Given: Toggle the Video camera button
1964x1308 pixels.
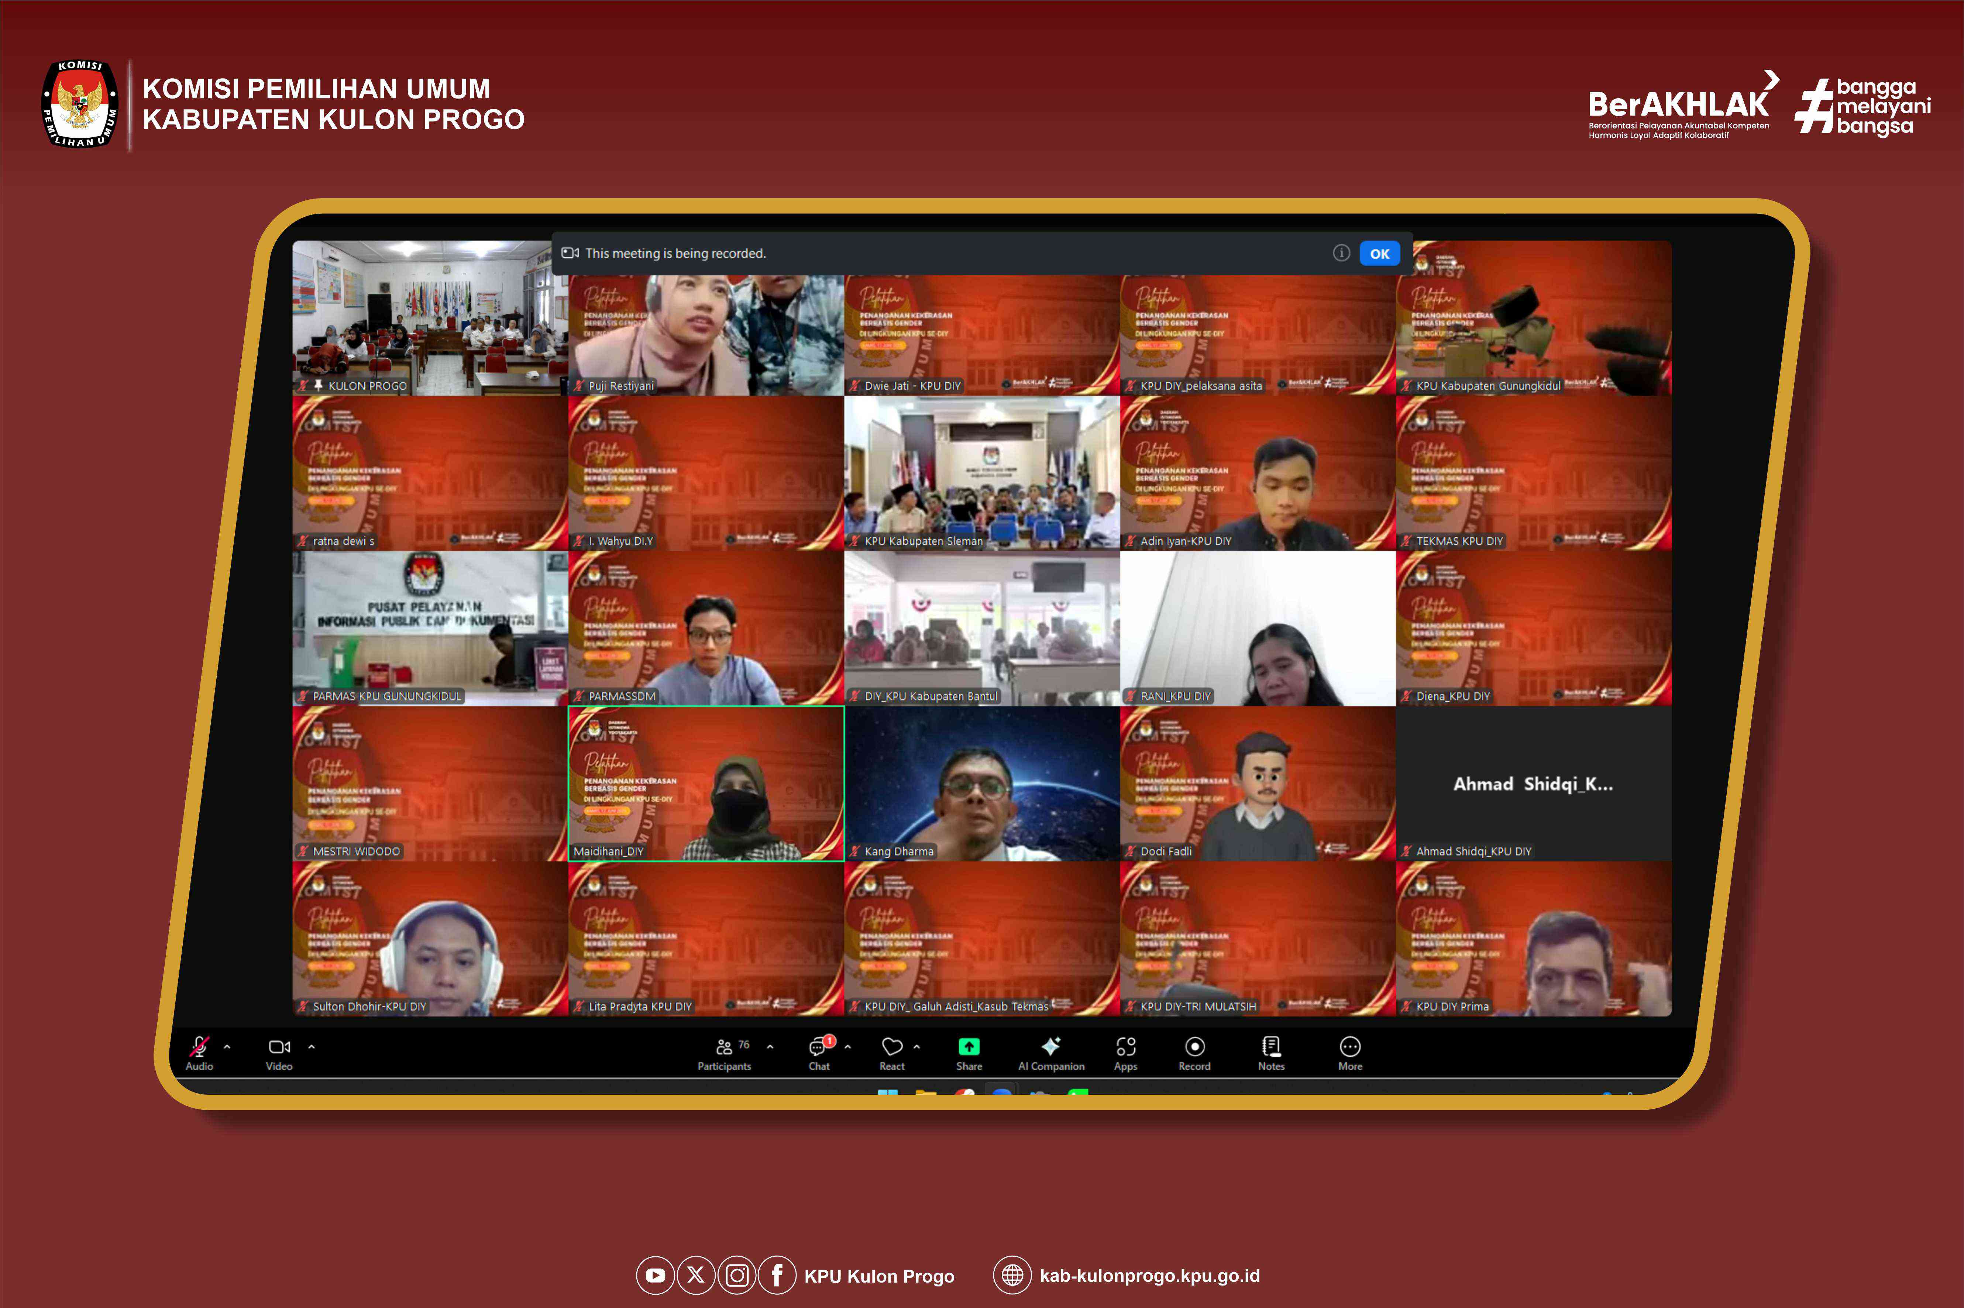Looking at the screenshot, I should tap(279, 1047).
